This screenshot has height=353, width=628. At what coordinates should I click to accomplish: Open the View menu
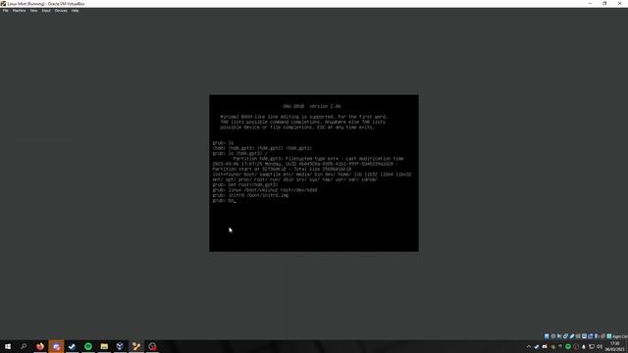tap(33, 11)
